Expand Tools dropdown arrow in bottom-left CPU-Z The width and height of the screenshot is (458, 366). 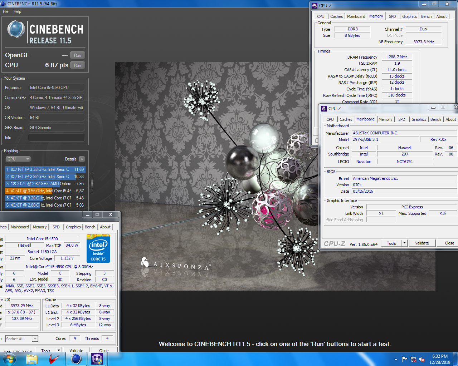click(59, 350)
